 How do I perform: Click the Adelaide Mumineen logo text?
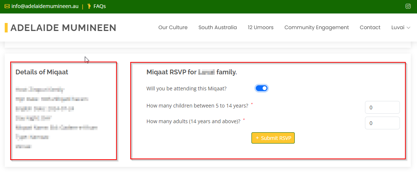(x=63, y=28)
